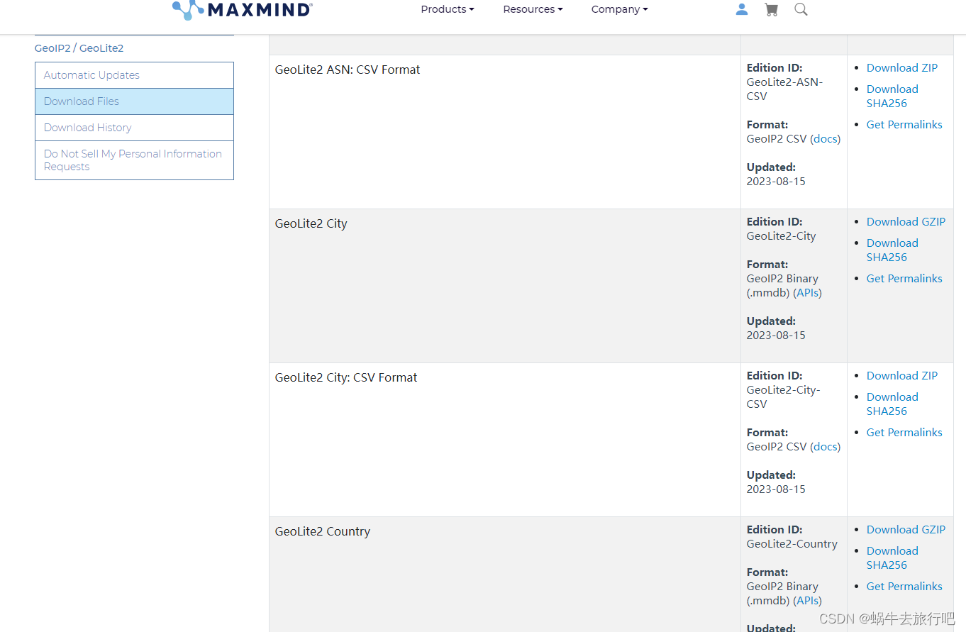Click the search magnifier icon

[x=801, y=9]
